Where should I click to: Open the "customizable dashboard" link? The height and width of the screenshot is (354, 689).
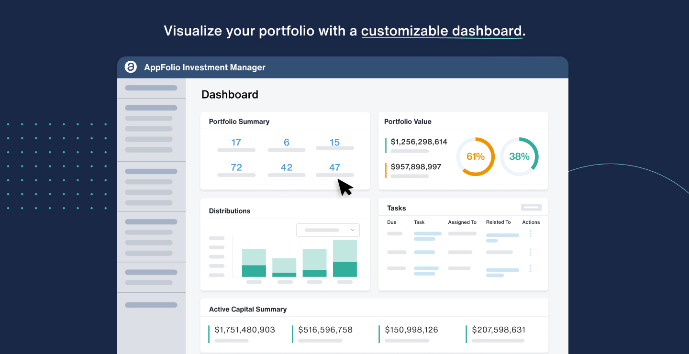click(442, 31)
